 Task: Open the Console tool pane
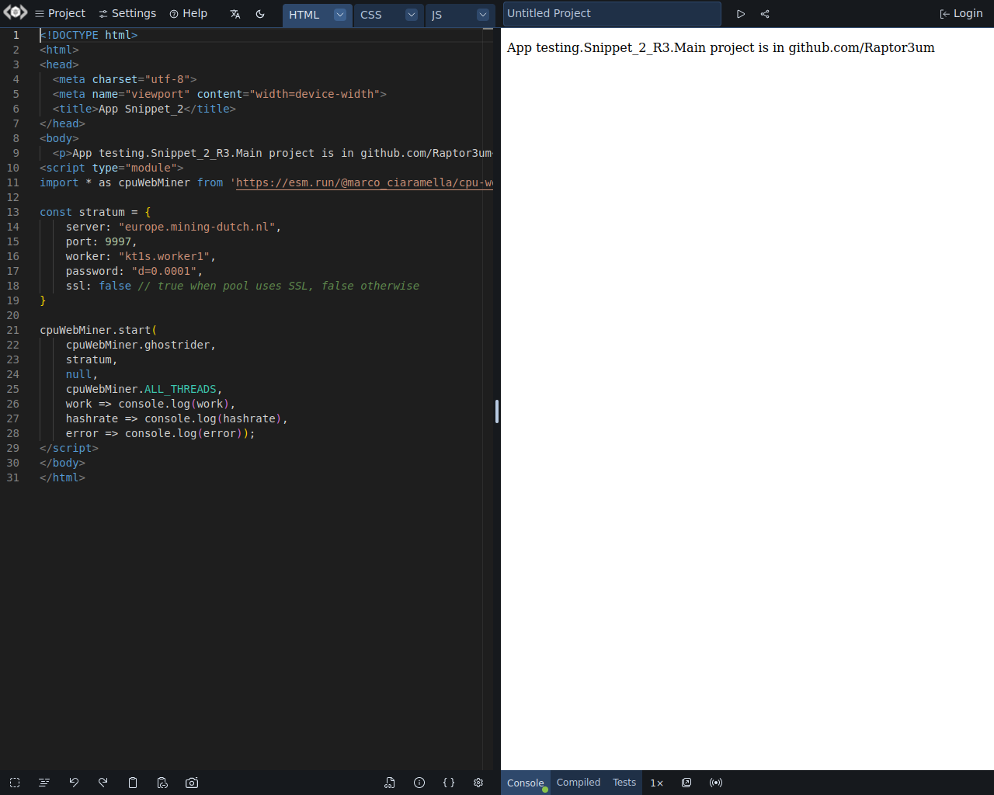[526, 783]
